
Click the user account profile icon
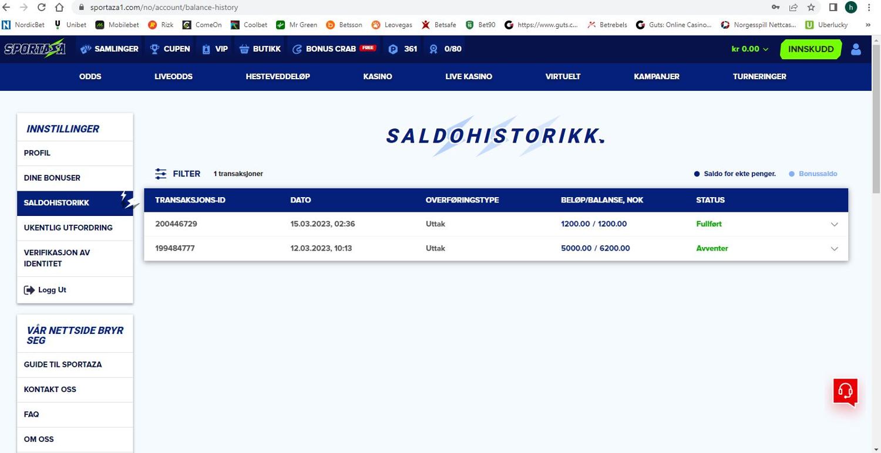[x=856, y=49]
